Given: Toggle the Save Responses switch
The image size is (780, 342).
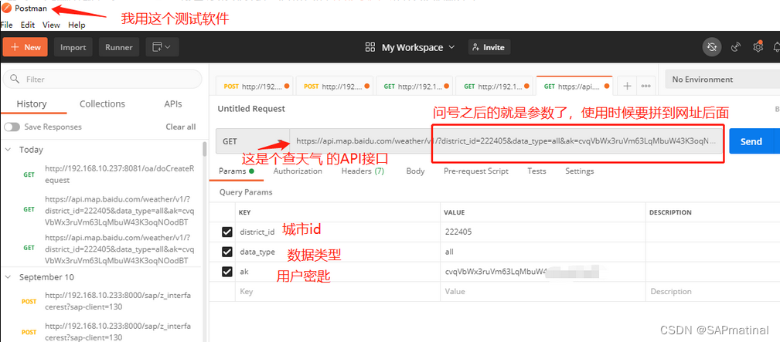Looking at the screenshot, I should (x=12, y=127).
